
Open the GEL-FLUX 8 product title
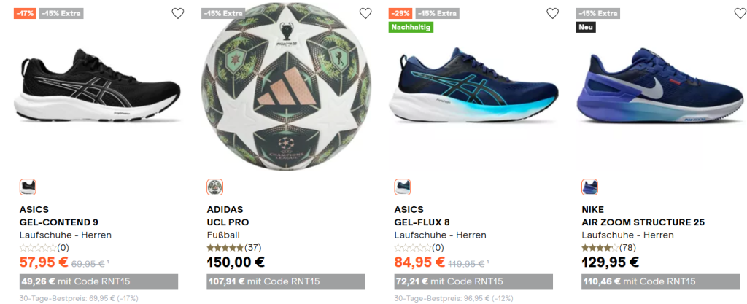pyautogui.click(x=422, y=222)
